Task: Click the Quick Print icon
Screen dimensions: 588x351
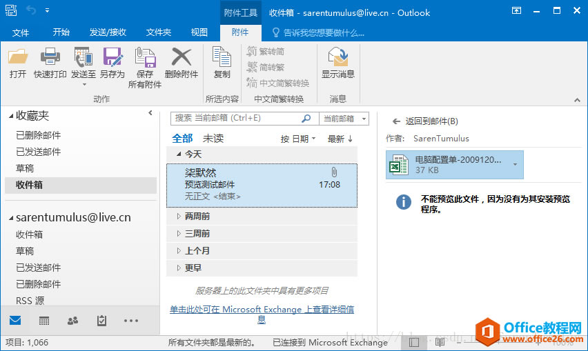Action: tap(50, 57)
